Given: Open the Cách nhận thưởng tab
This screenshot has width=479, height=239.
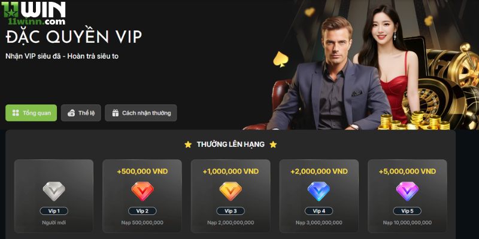Looking at the screenshot, I should tap(141, 113).
